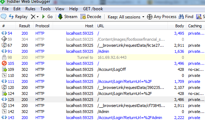This screenshot has width=205, height=130.
Task: Sort by the URL column header
Action: 131,26
